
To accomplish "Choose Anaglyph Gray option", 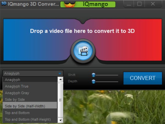I will (x=30, y=93).
